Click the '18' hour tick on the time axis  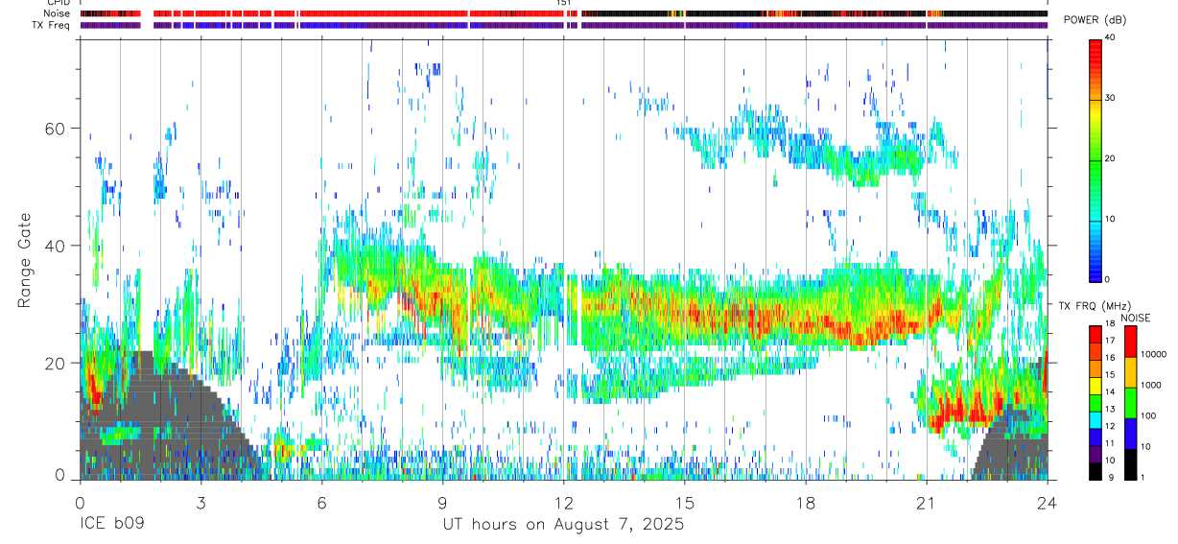pyautogui.click(x=806, y=502)
